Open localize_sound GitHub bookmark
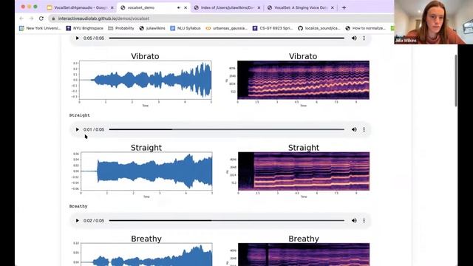Viewport: 473px width, 266px height. click(319, 28)
